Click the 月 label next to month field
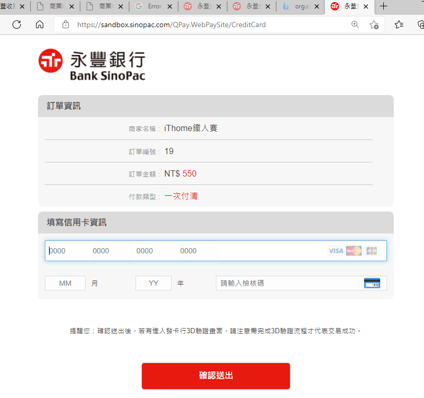424x398 pixels. [94, 284]
